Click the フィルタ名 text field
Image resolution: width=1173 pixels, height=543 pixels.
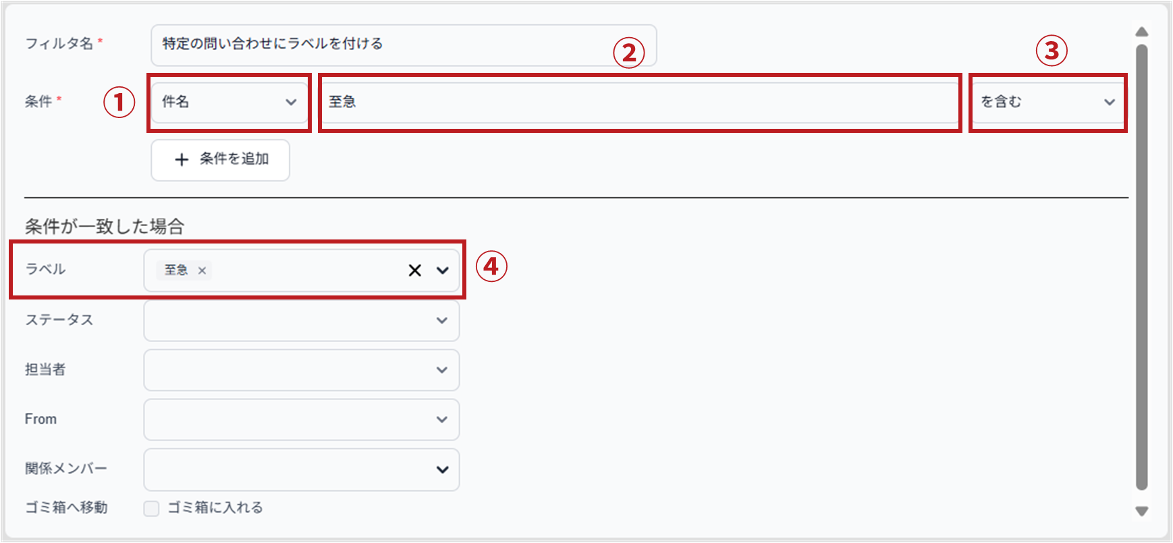[x=404, y=45]
